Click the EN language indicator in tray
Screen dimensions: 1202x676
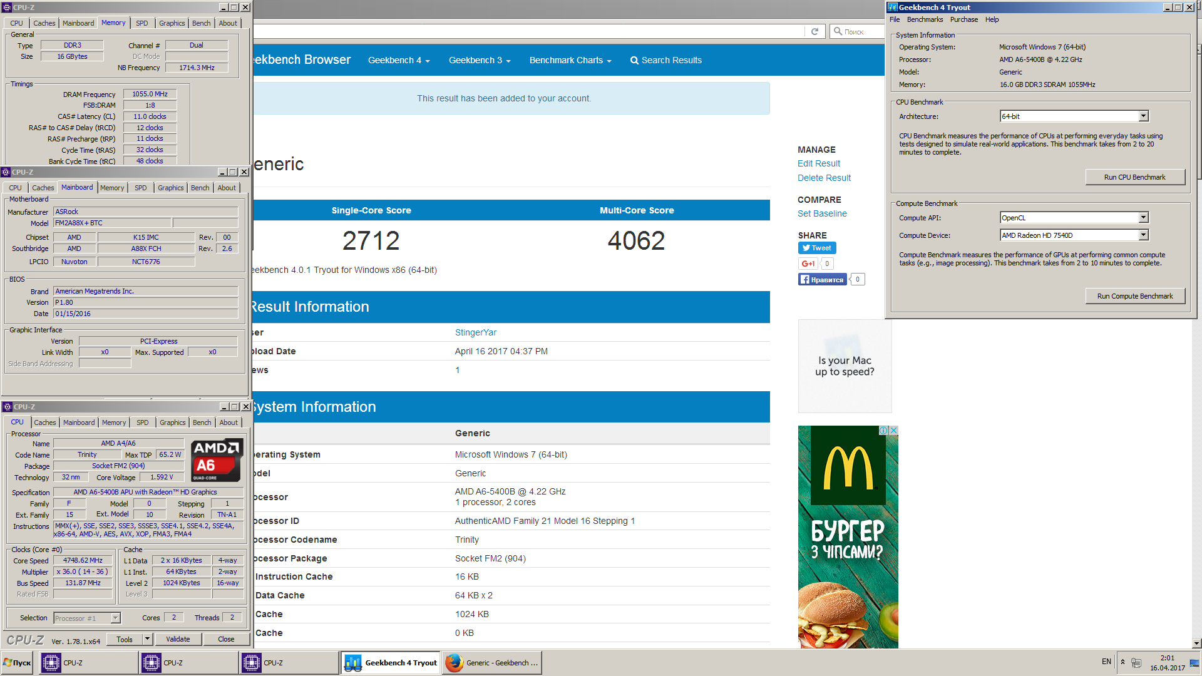(x=1106, y=662)
